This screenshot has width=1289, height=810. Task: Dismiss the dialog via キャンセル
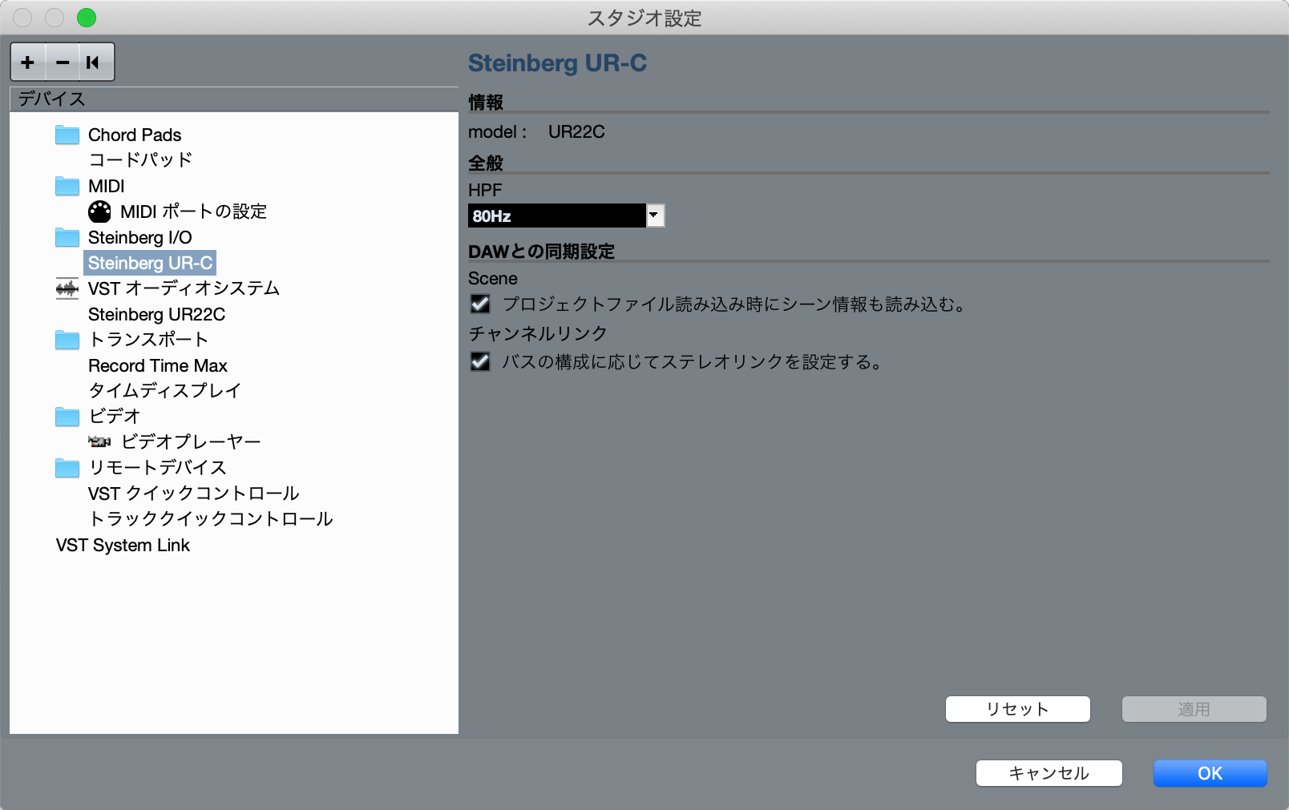point(1049,773)
